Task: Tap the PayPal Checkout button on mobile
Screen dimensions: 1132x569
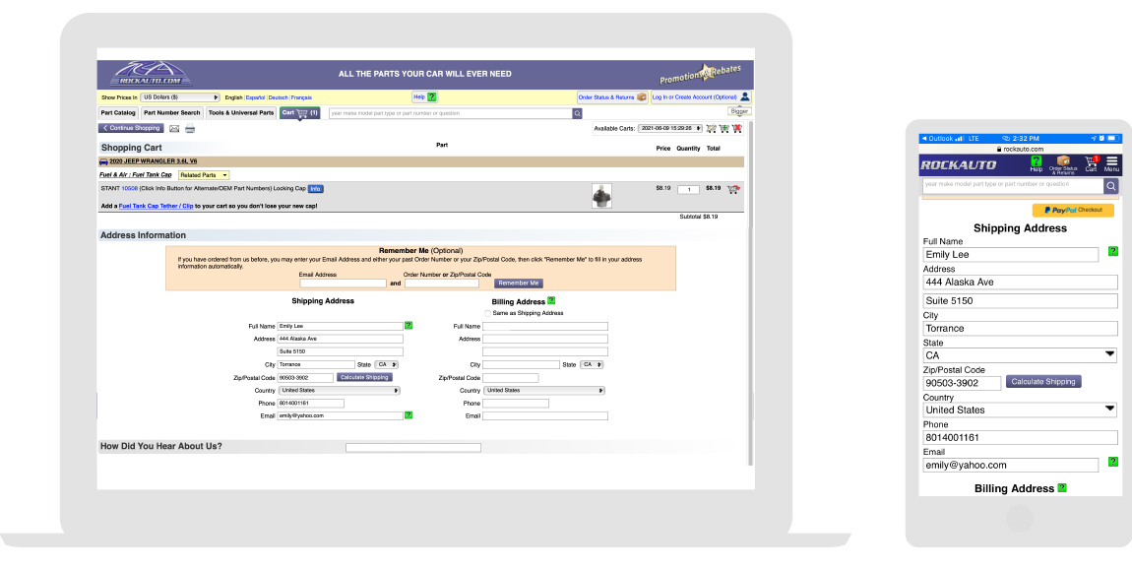Action: point(1073,210)
